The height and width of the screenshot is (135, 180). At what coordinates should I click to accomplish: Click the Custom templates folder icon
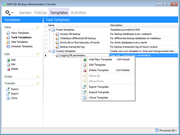coord(53,51)
